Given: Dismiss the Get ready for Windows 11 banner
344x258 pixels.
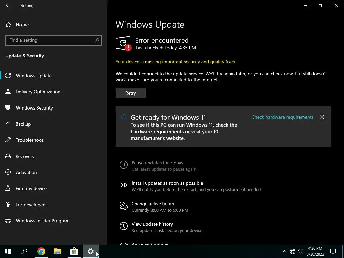Looking at the screenshot, I should pos(321,117).
